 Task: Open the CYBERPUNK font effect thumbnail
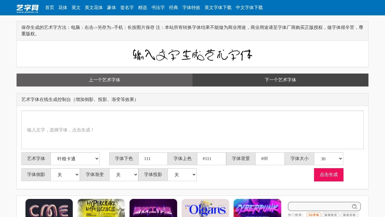[257, 208]
